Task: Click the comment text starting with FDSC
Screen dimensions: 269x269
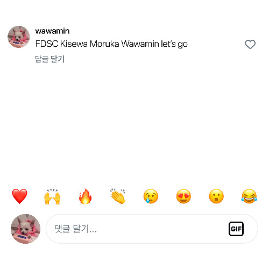Action: [111, 44]
